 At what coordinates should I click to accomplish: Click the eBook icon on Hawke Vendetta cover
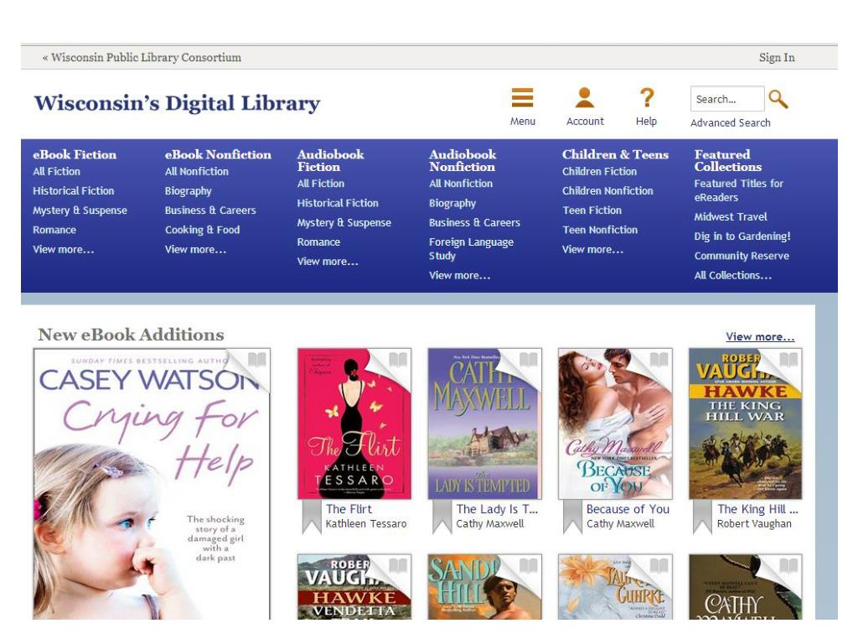[398, 565]
